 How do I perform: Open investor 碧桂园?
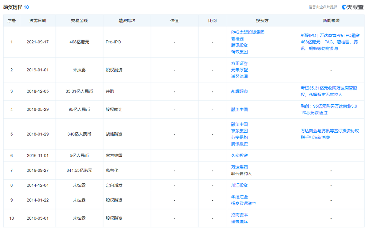[x=237, y=39]
